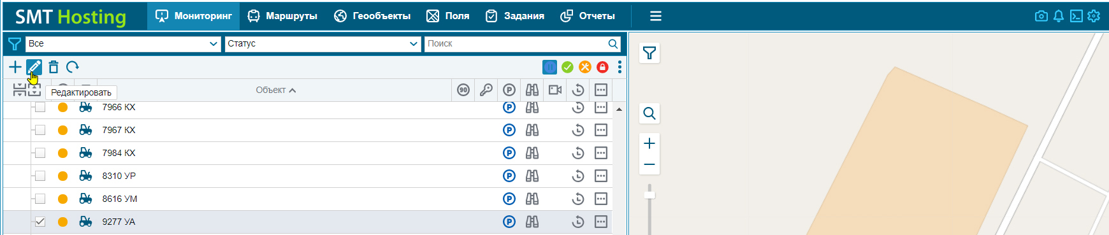
Task: Click orange status dot for 7984 KX
Action: pyautogui.click(x=62, y=153)
